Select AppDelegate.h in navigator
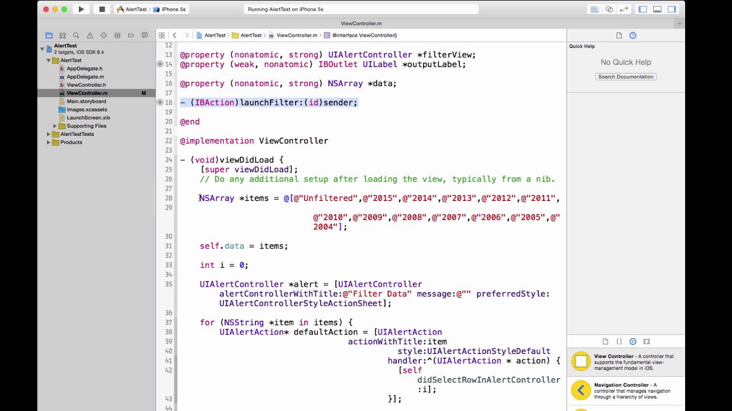 coord(85,68)
